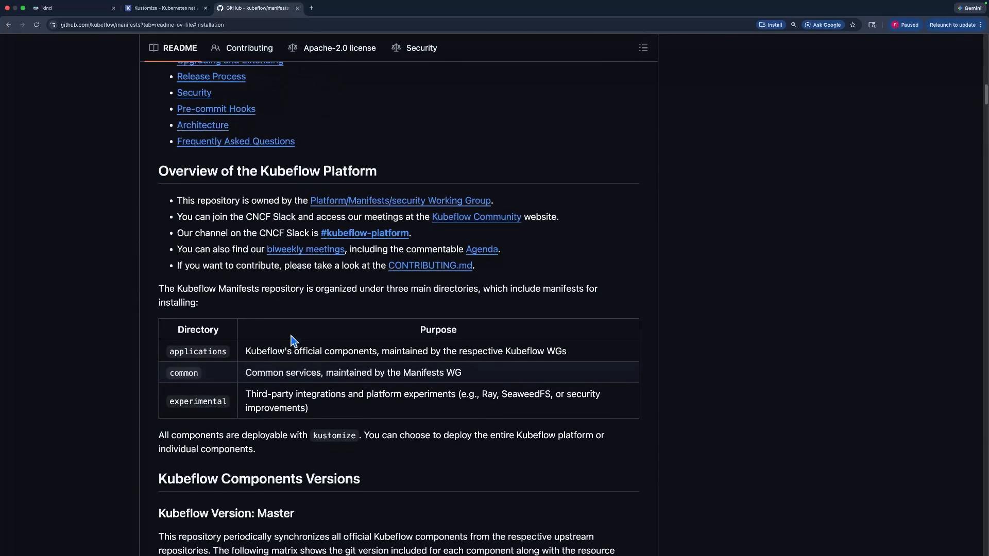Click the kustomize inline code text
The width and height of the screenshot is (989, 556).
click(334, 436)
